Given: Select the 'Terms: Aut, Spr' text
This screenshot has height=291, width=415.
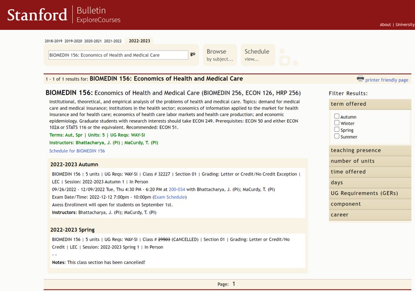Looking at the screenshot, I should click(66, 135).
